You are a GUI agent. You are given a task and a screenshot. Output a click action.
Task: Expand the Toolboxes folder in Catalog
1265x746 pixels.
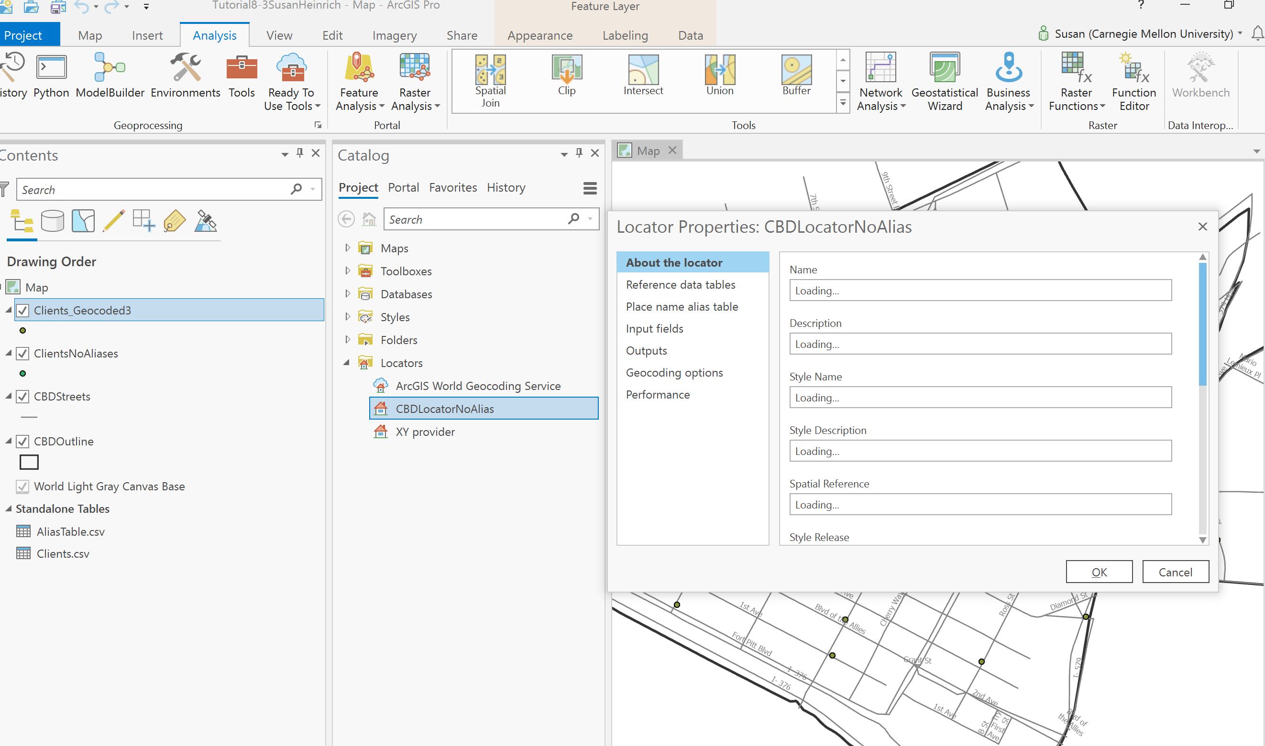pos(347,271)
